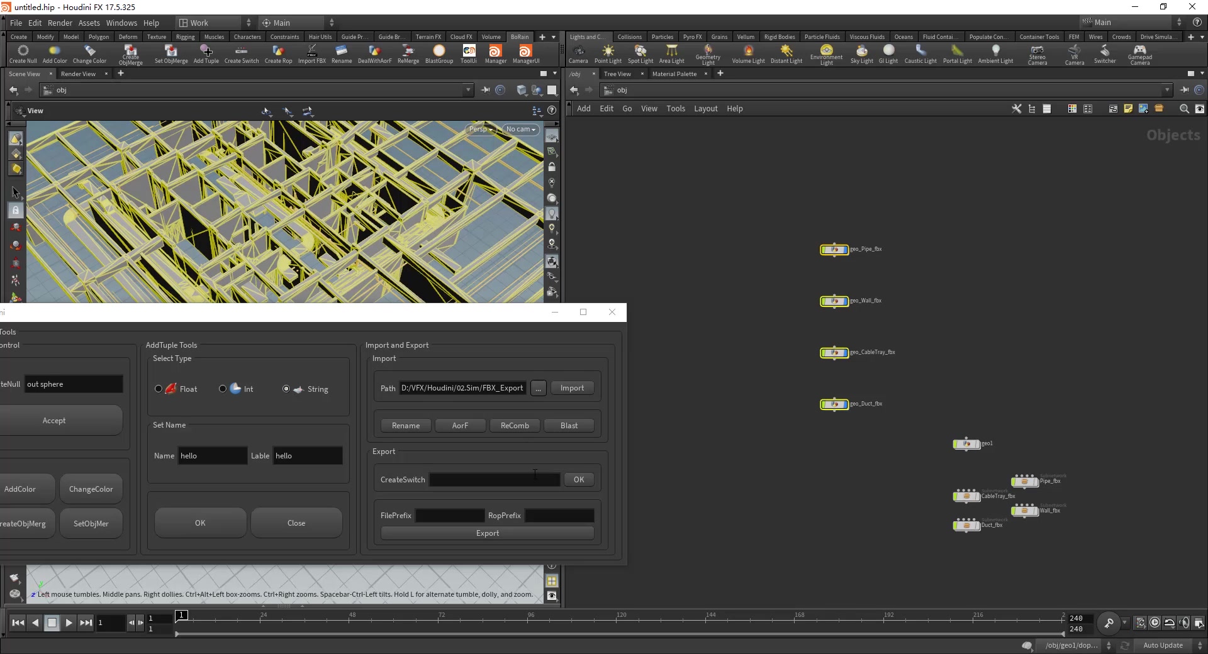Viewport: 1208px width, 654px height.
Task: Select the Float type radio button
Action: coord(159,389)
